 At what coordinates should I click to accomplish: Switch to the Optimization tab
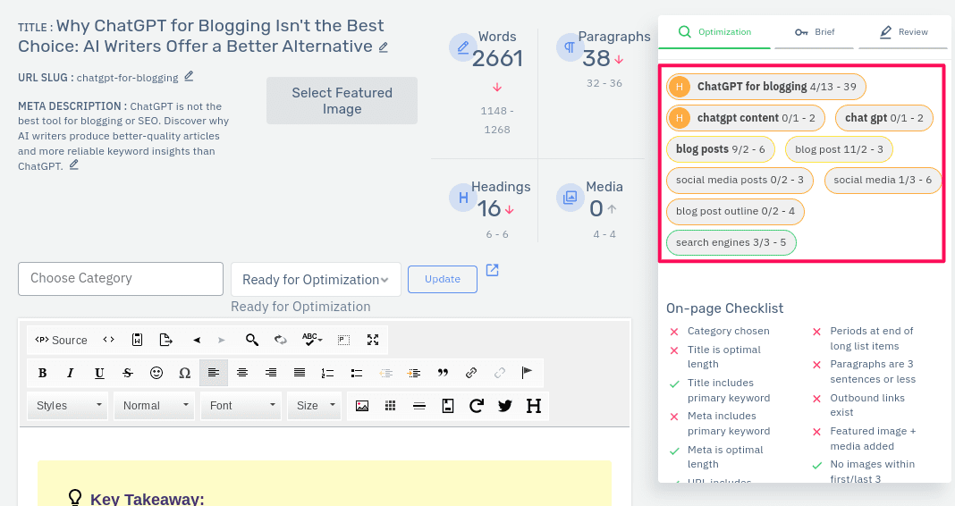tap(714, 31)
